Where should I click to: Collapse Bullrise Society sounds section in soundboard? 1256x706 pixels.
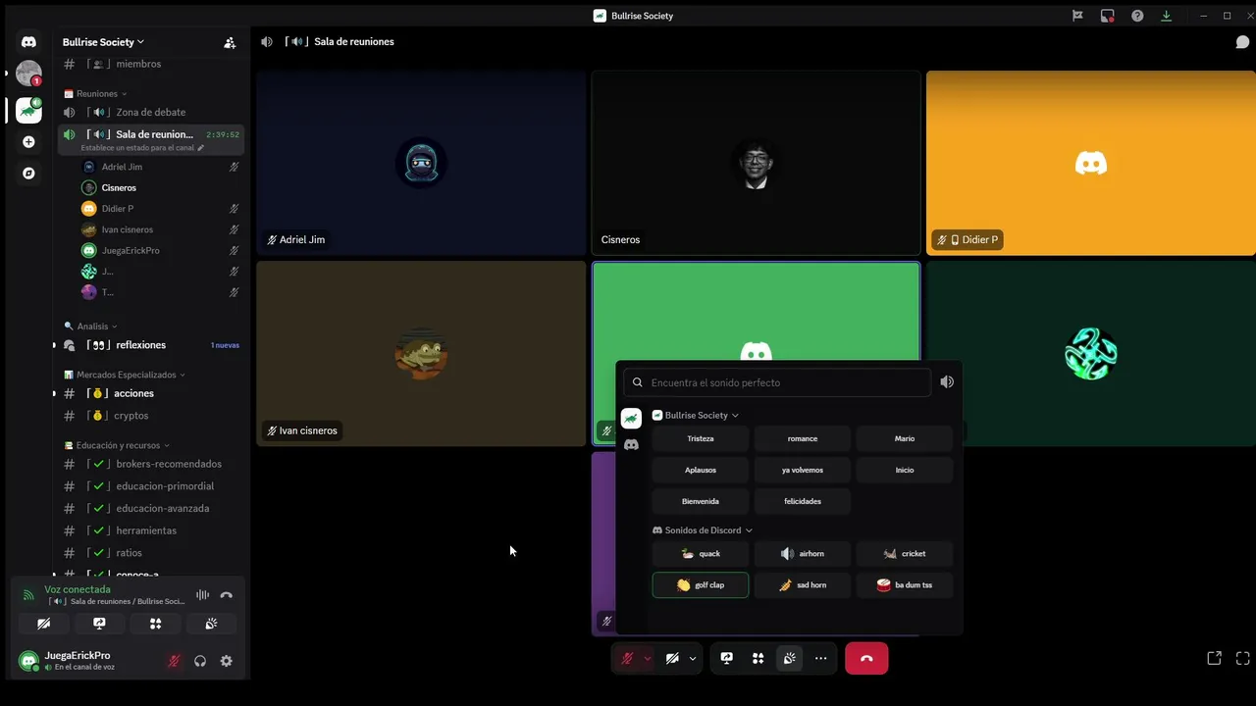[696, 416]
